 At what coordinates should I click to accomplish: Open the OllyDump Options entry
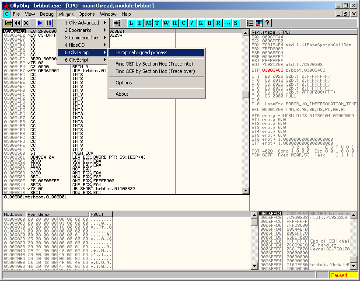124,83
